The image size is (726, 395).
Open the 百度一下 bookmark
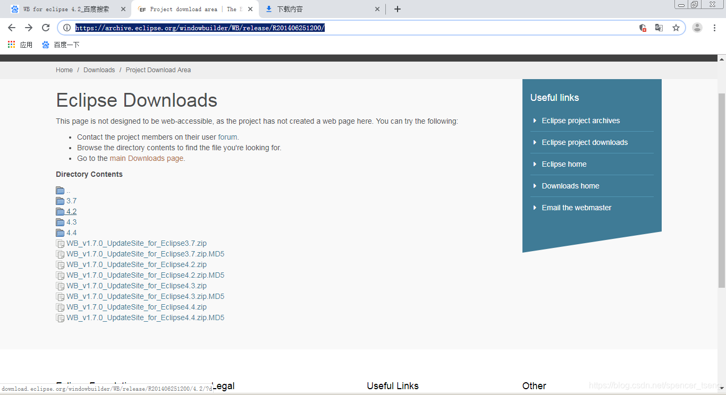(61, 45)
